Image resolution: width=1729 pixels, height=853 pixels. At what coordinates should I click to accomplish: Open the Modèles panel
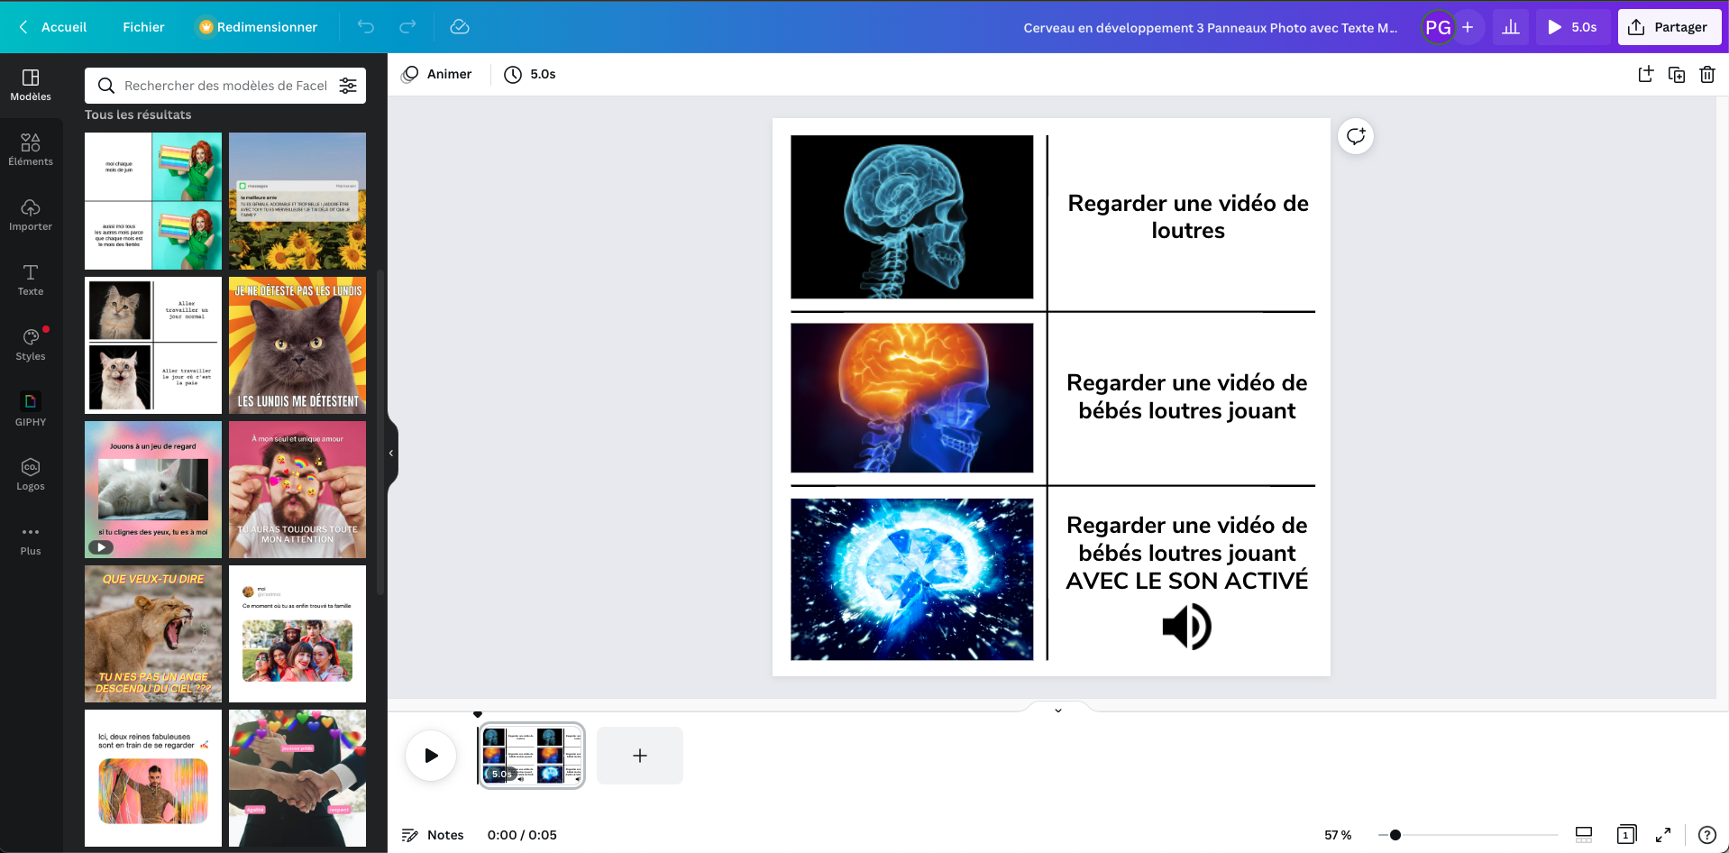click(31, 86)
